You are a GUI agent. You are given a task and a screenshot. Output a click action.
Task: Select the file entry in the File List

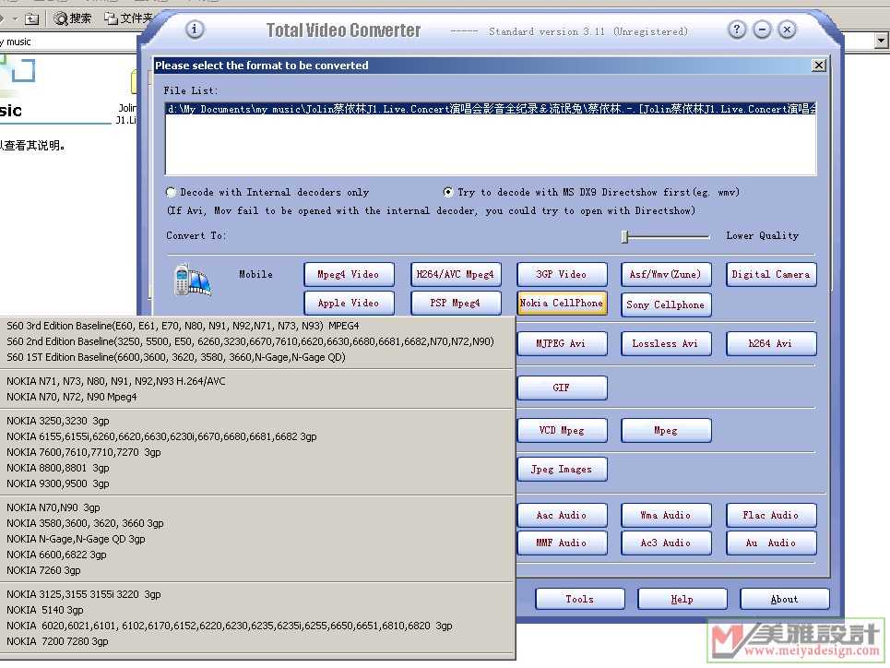491,109
